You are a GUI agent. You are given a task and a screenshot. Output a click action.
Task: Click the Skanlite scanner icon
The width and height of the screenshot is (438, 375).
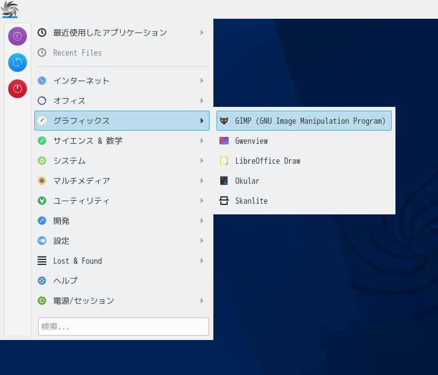[x=224, y=201]
